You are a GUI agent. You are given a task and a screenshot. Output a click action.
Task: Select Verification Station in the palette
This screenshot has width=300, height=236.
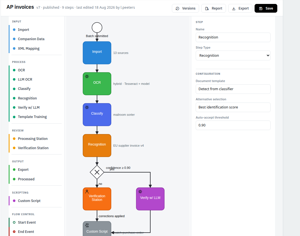click(x=36, y=148)
